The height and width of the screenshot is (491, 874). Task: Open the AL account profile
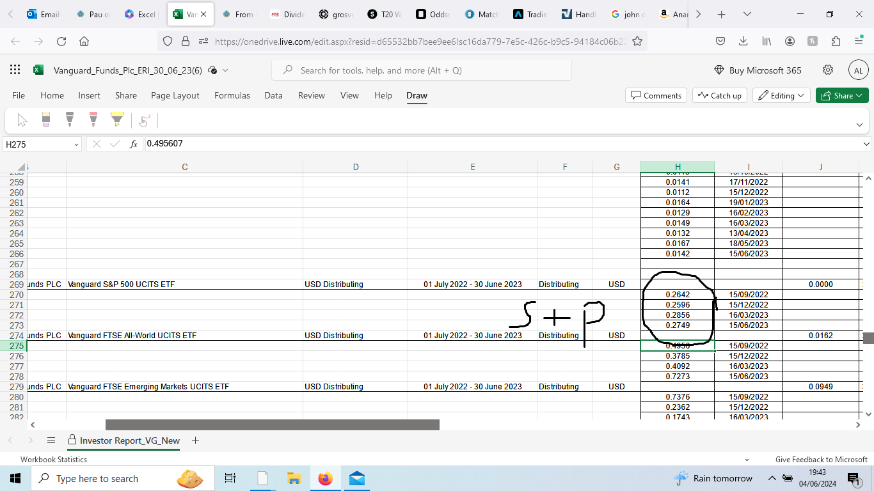858,70
